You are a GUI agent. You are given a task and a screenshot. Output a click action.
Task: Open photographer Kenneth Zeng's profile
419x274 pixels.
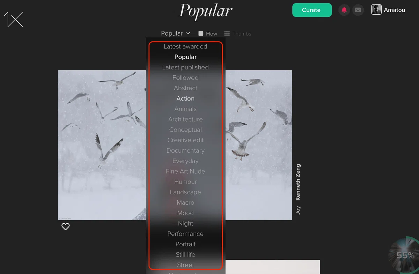tap(298, 182)
